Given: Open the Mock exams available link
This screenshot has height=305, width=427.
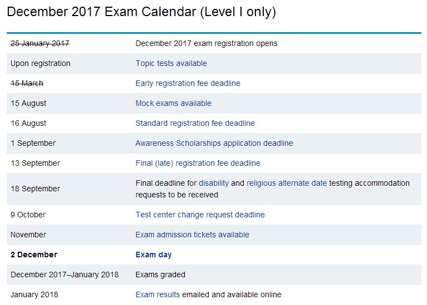Looking at the screenshot, I should [173, 103].
